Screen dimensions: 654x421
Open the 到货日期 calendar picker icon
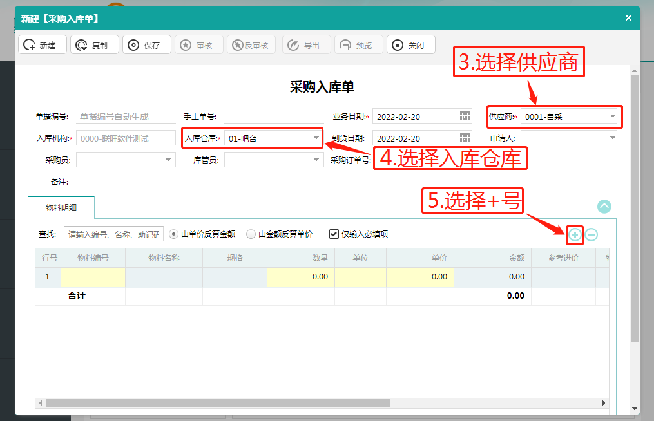[x=465, y=138]
